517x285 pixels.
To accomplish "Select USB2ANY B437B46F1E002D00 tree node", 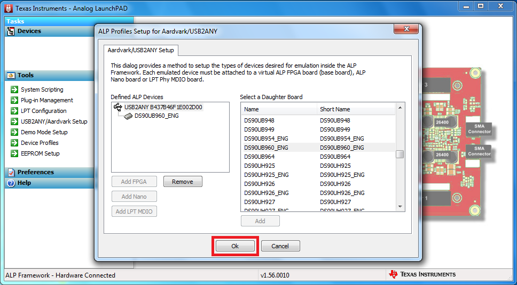I will pyautogui.click(x=163, y=107).
